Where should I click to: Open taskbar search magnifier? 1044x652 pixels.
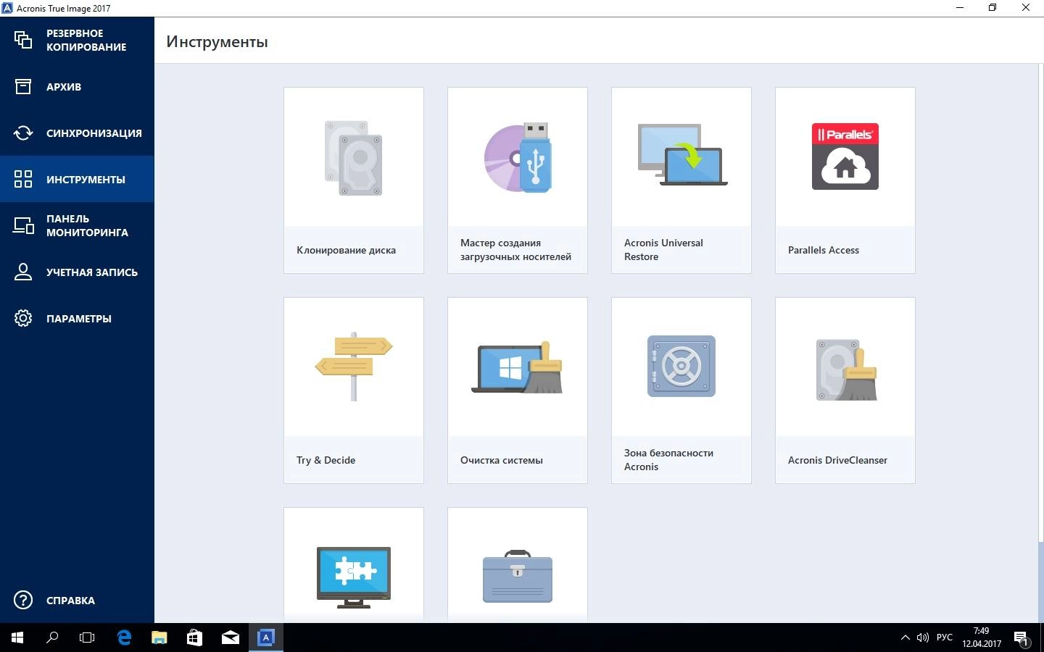52,638
